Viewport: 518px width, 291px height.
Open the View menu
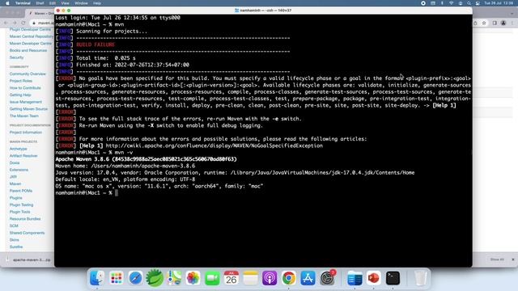(65, 3)
